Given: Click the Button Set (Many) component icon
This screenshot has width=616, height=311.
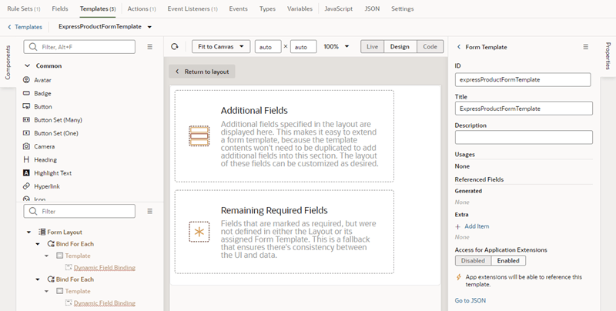Looking at the screenshot, I should click(26, 120).
